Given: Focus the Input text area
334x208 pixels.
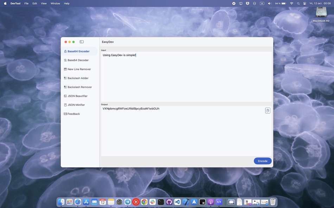Looking at the screenshot, I should pos(186,77).
